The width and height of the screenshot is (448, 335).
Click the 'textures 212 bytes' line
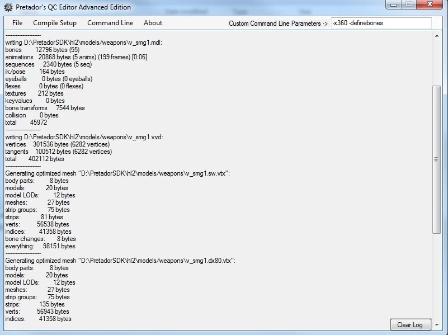tap(34, 93)
